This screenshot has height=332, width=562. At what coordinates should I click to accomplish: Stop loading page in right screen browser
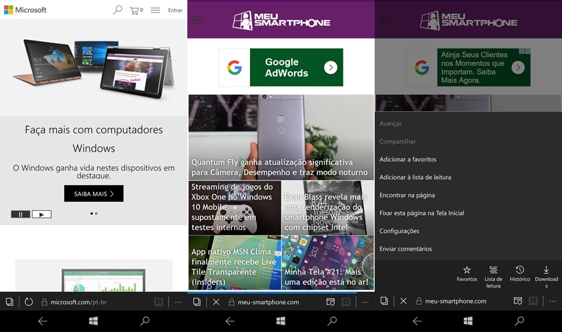pos(403,301)
